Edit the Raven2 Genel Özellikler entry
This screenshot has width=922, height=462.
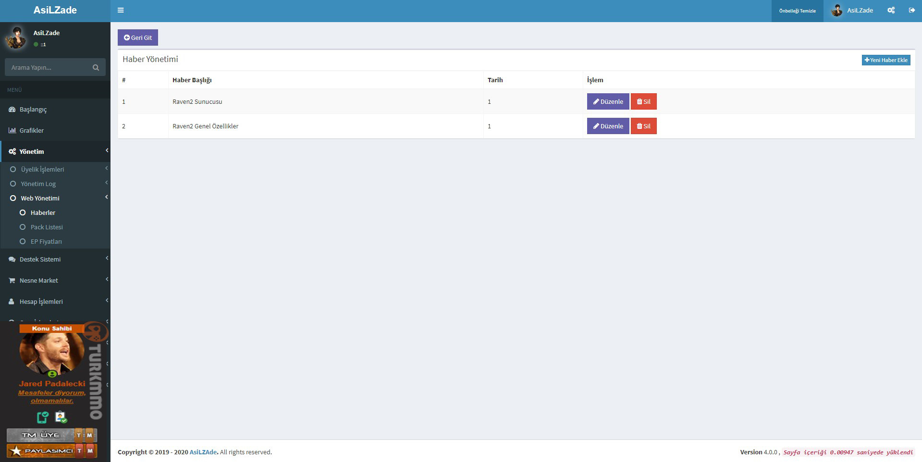pyautogui.click(x=608, y=126)
